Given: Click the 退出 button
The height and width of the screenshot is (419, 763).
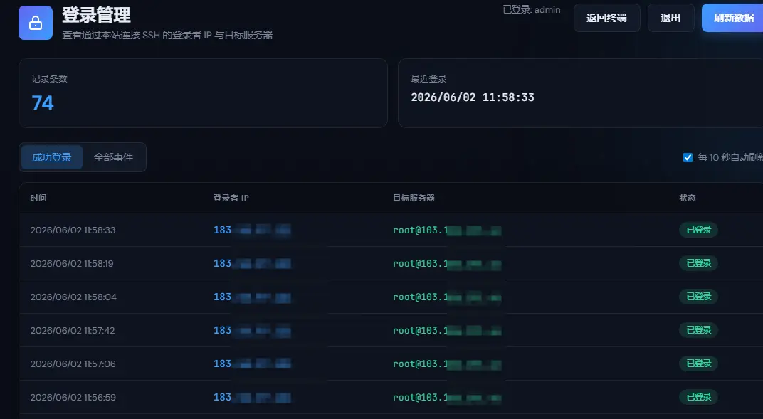Looking at the screenshot, I should coord(670,18).
